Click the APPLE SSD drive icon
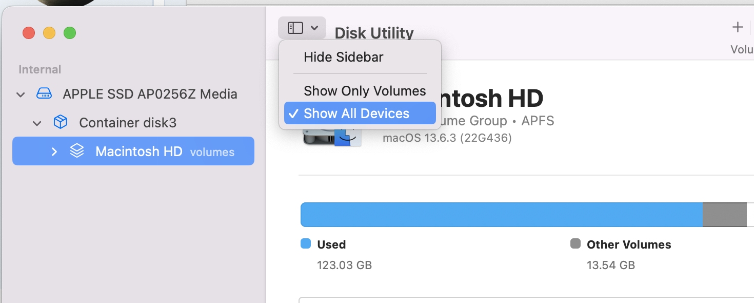The image size is (754, 303). pos(44,94)
